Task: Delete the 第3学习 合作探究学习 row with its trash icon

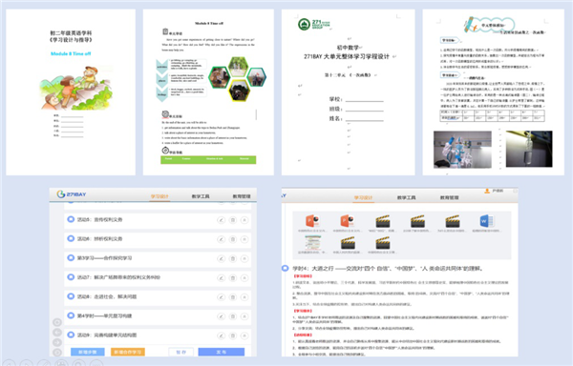Action: pyautogui.click(x=233, y=259)
